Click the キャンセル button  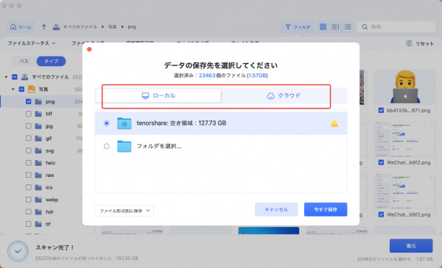(276, 209)
